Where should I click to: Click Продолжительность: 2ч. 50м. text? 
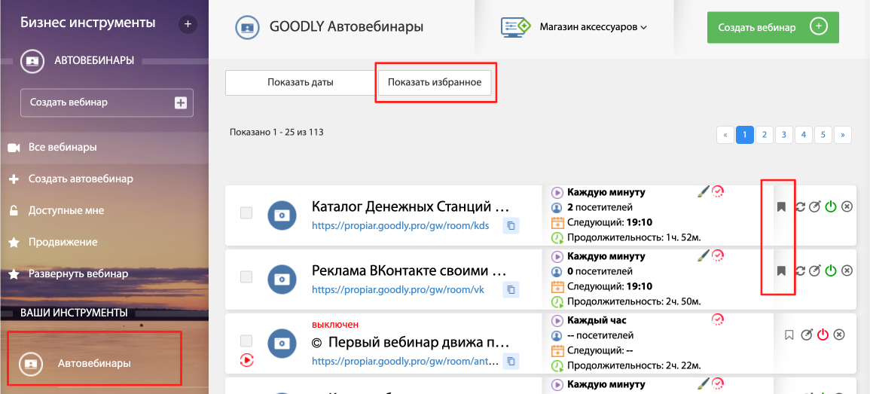click(633, 302)
